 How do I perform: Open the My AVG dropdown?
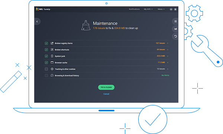pos(148,9)
